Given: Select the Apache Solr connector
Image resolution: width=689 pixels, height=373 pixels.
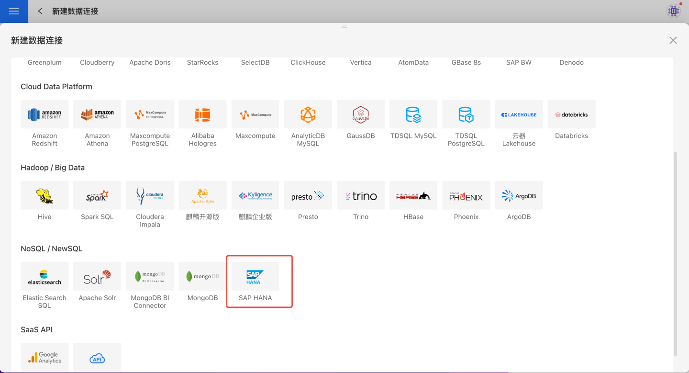Looking at the screenshot, I should pyautogui.click(x=97, y=276).
